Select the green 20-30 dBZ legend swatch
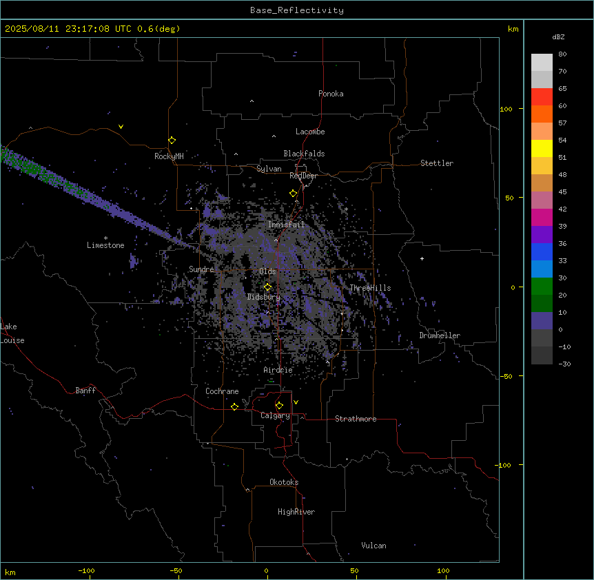Image resolution: width=594 pixels, height=580 pixels. (542, 287)
